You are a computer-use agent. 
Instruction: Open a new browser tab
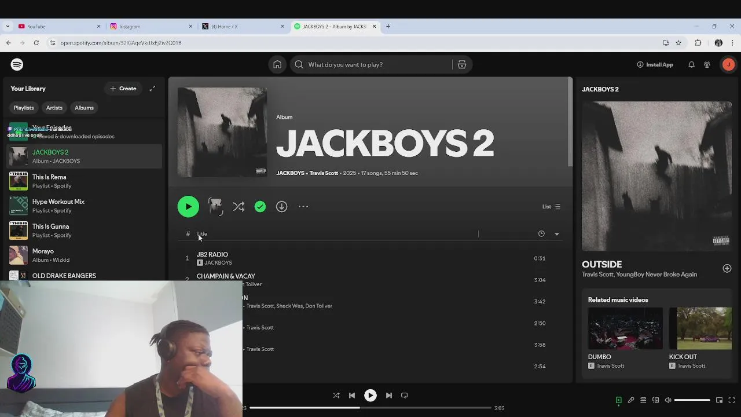(388, 26)
